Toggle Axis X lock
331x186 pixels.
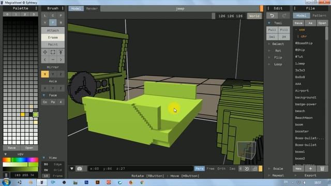coord(45,88)
